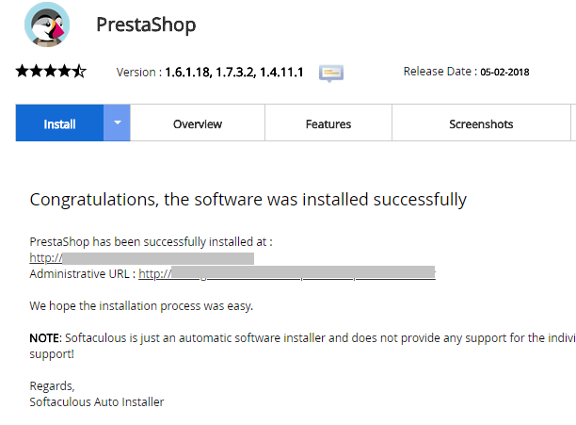Switch to the Overview tab

pos(198,123)
